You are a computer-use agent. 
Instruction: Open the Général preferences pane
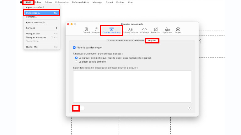[x=86, y=30]
